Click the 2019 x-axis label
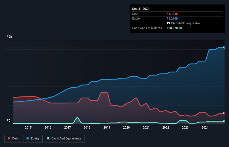 coord(107,127)
